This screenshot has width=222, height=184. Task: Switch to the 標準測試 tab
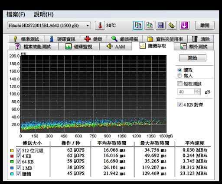pos(26,39)
